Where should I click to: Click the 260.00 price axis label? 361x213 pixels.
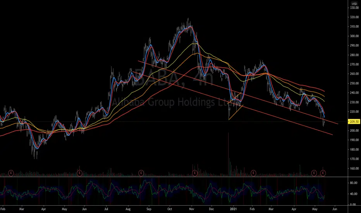[x=354, y=74]
